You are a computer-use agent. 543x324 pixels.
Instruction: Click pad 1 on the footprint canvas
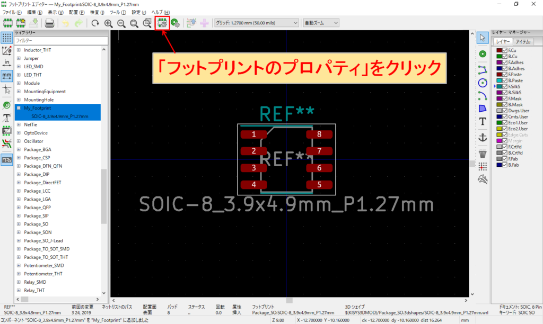click(x=253, y=134)
